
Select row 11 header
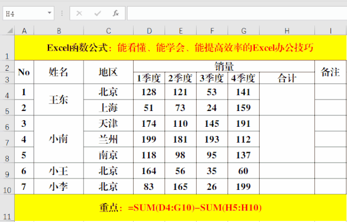pyautogui.click(x=7, y=208)
